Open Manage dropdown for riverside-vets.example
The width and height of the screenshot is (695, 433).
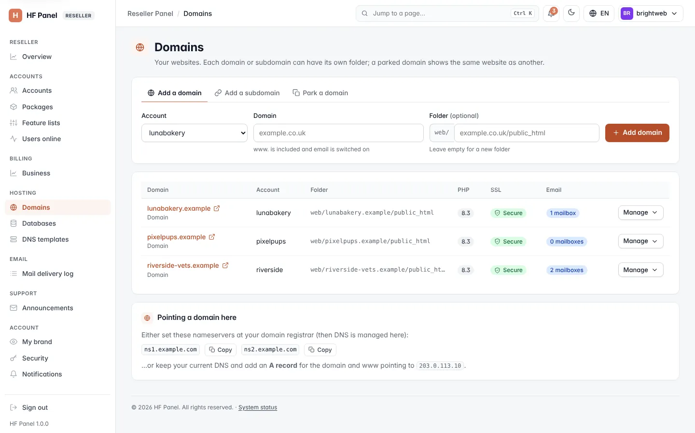(640, 270)
